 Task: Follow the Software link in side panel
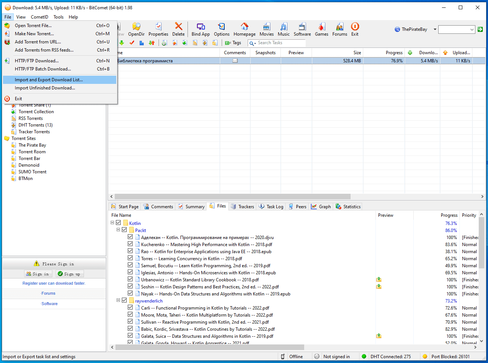coord(50,304)
